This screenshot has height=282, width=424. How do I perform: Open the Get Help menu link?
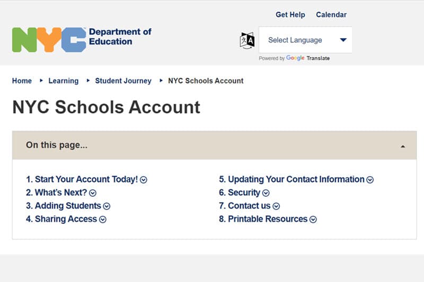click(290, 15)
